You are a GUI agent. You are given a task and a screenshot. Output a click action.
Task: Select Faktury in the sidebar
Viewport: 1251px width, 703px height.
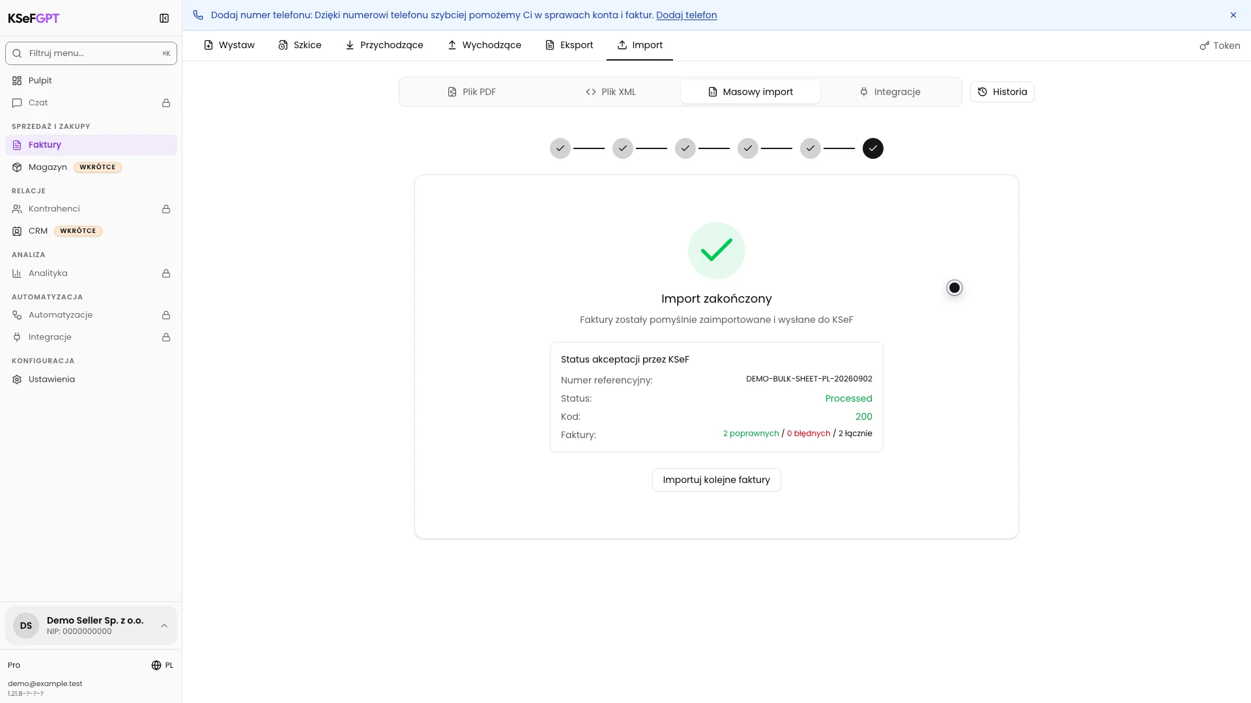91,145
